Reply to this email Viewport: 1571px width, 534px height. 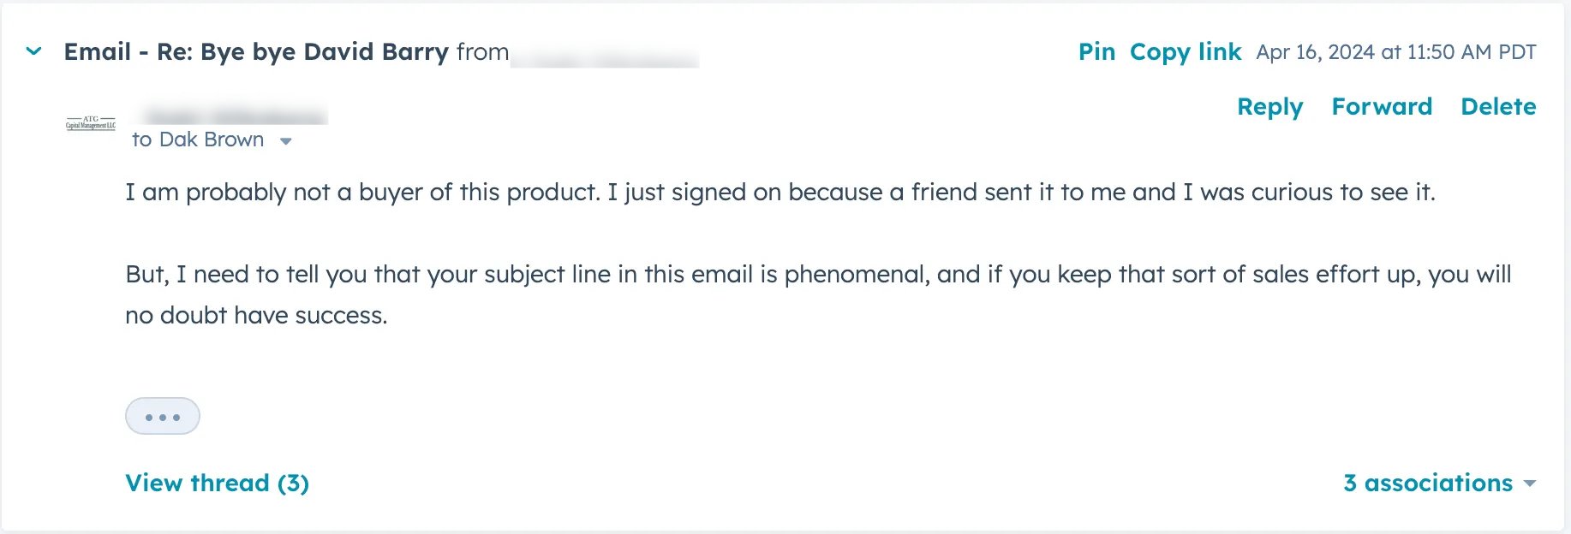[1270, 106]
